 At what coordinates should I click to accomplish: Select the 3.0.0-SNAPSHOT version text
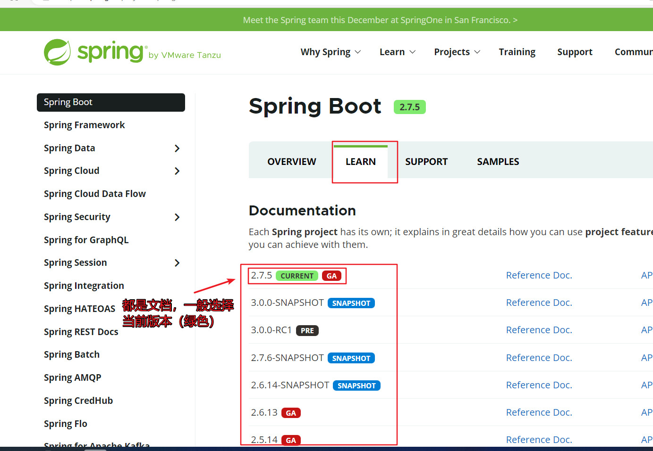[x=288, y=303]
